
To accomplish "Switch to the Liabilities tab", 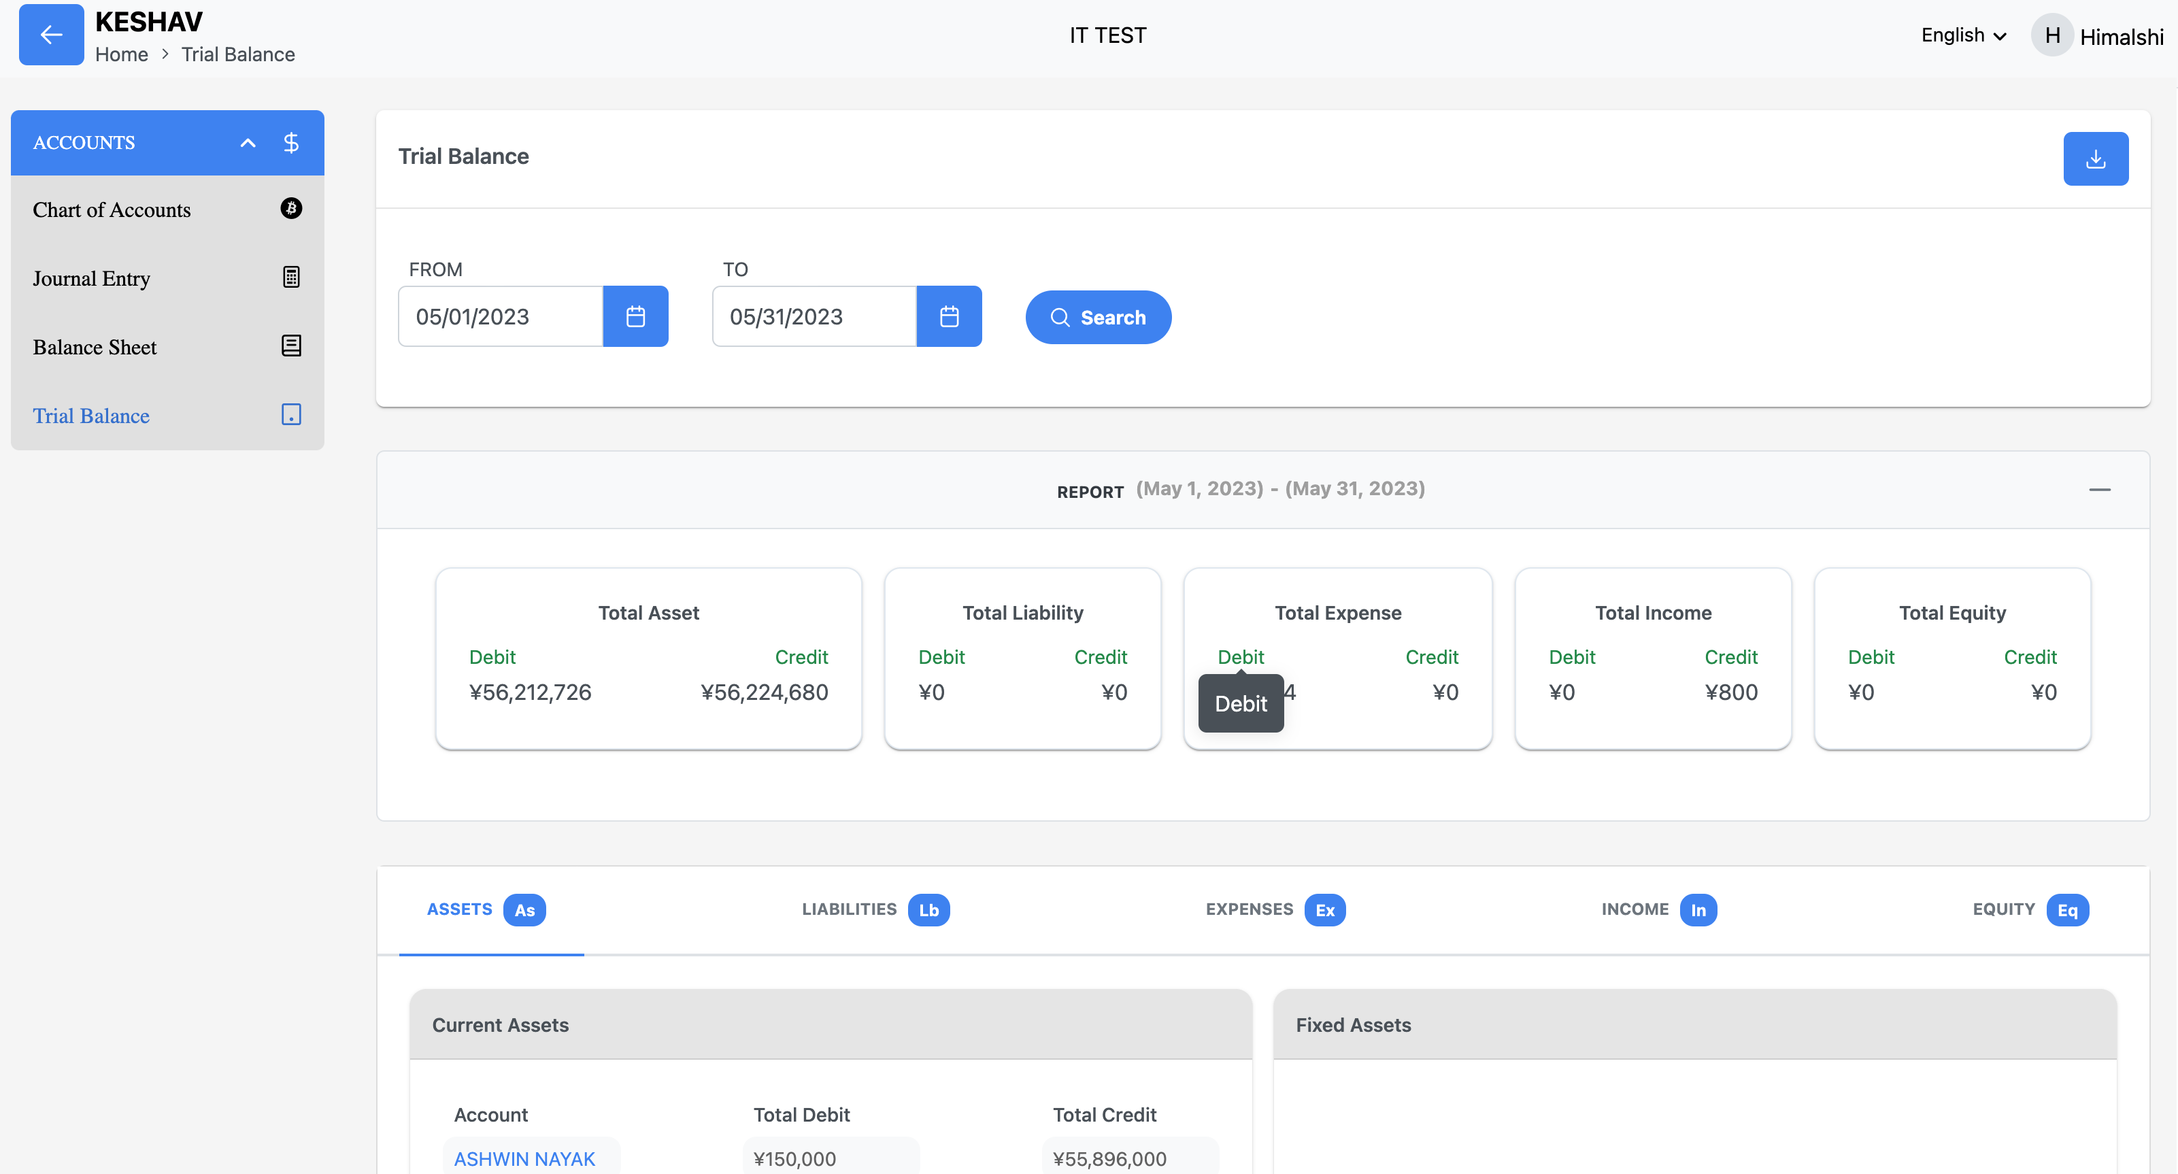I will (x=876, y=910).
